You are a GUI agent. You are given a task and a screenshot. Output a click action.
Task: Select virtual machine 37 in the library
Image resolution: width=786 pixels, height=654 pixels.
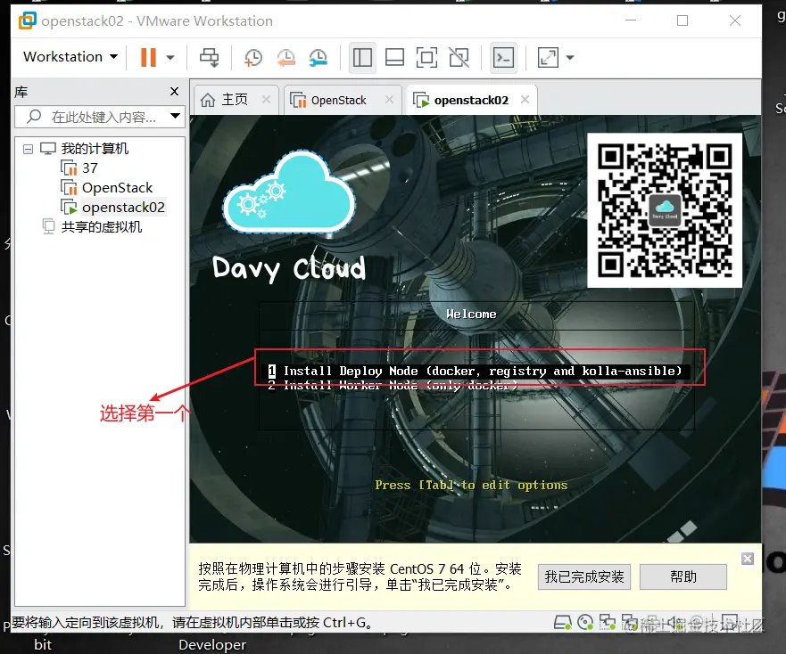pyautogui.click(x=79, y=168)
